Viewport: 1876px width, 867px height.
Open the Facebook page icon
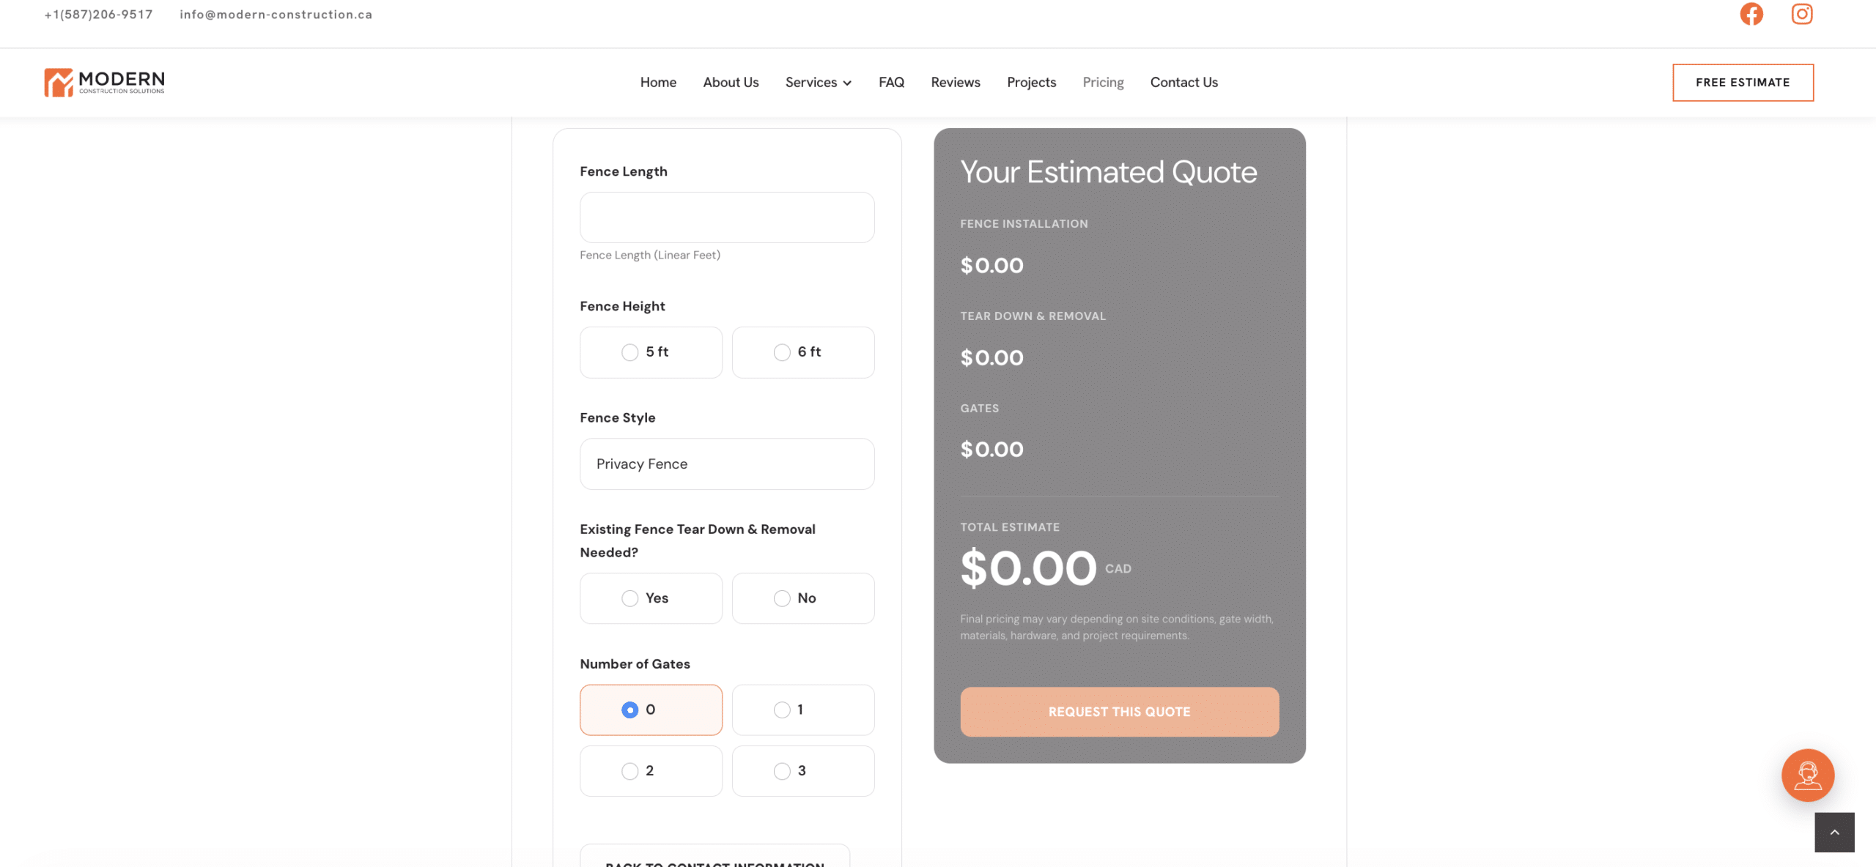1751,14
